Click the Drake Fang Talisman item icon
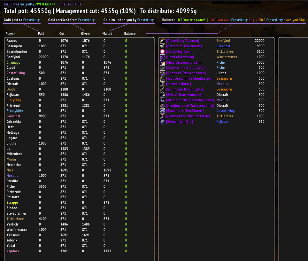Viewport: 308px width, 261px height. 162,41
